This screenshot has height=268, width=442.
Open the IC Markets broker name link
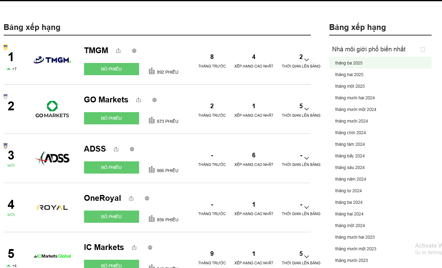pyautogui.click(x=104, y=247)
